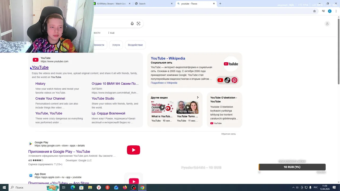Switch the РУС input language indicator
340x191 pixels.
pyautogui.click(x=316, y=188)
